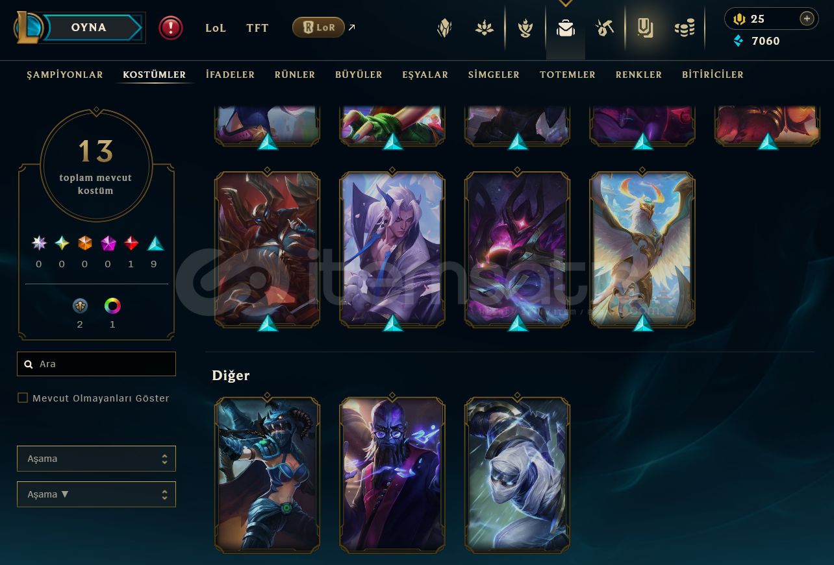The width and height of the screenshot is (834, 565).
Task: Click the Ara search field
Action: tap(96, 364)
